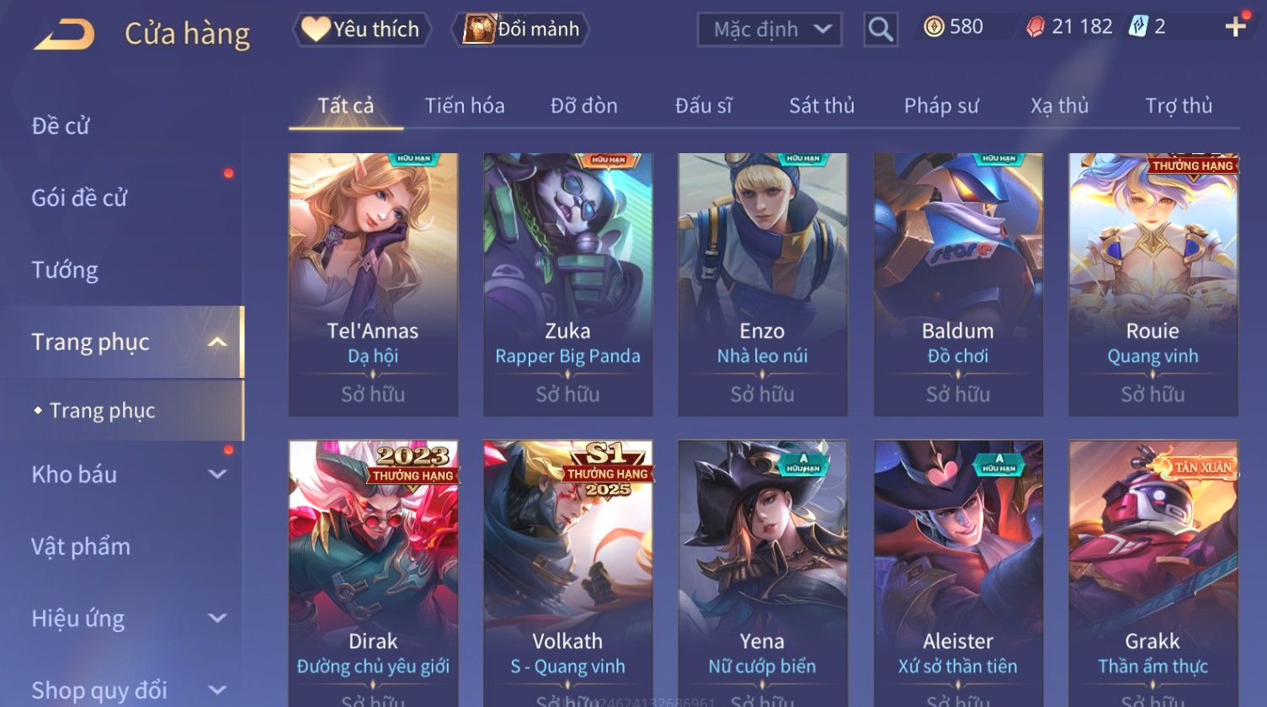
Task: Expand the Hiệu ứng sidebar section
Action: tap(217, 619)
